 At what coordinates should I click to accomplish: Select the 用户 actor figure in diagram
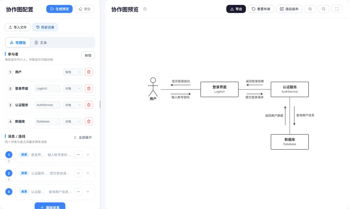pos(153,89)
